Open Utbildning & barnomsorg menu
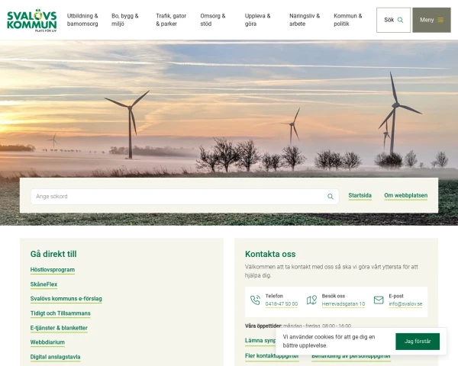Screen dimensions: 458x366 (x=82, y=20)
